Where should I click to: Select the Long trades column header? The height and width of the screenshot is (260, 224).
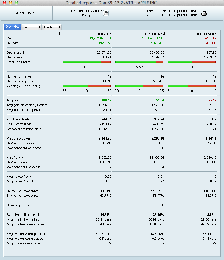coord(154,34)
